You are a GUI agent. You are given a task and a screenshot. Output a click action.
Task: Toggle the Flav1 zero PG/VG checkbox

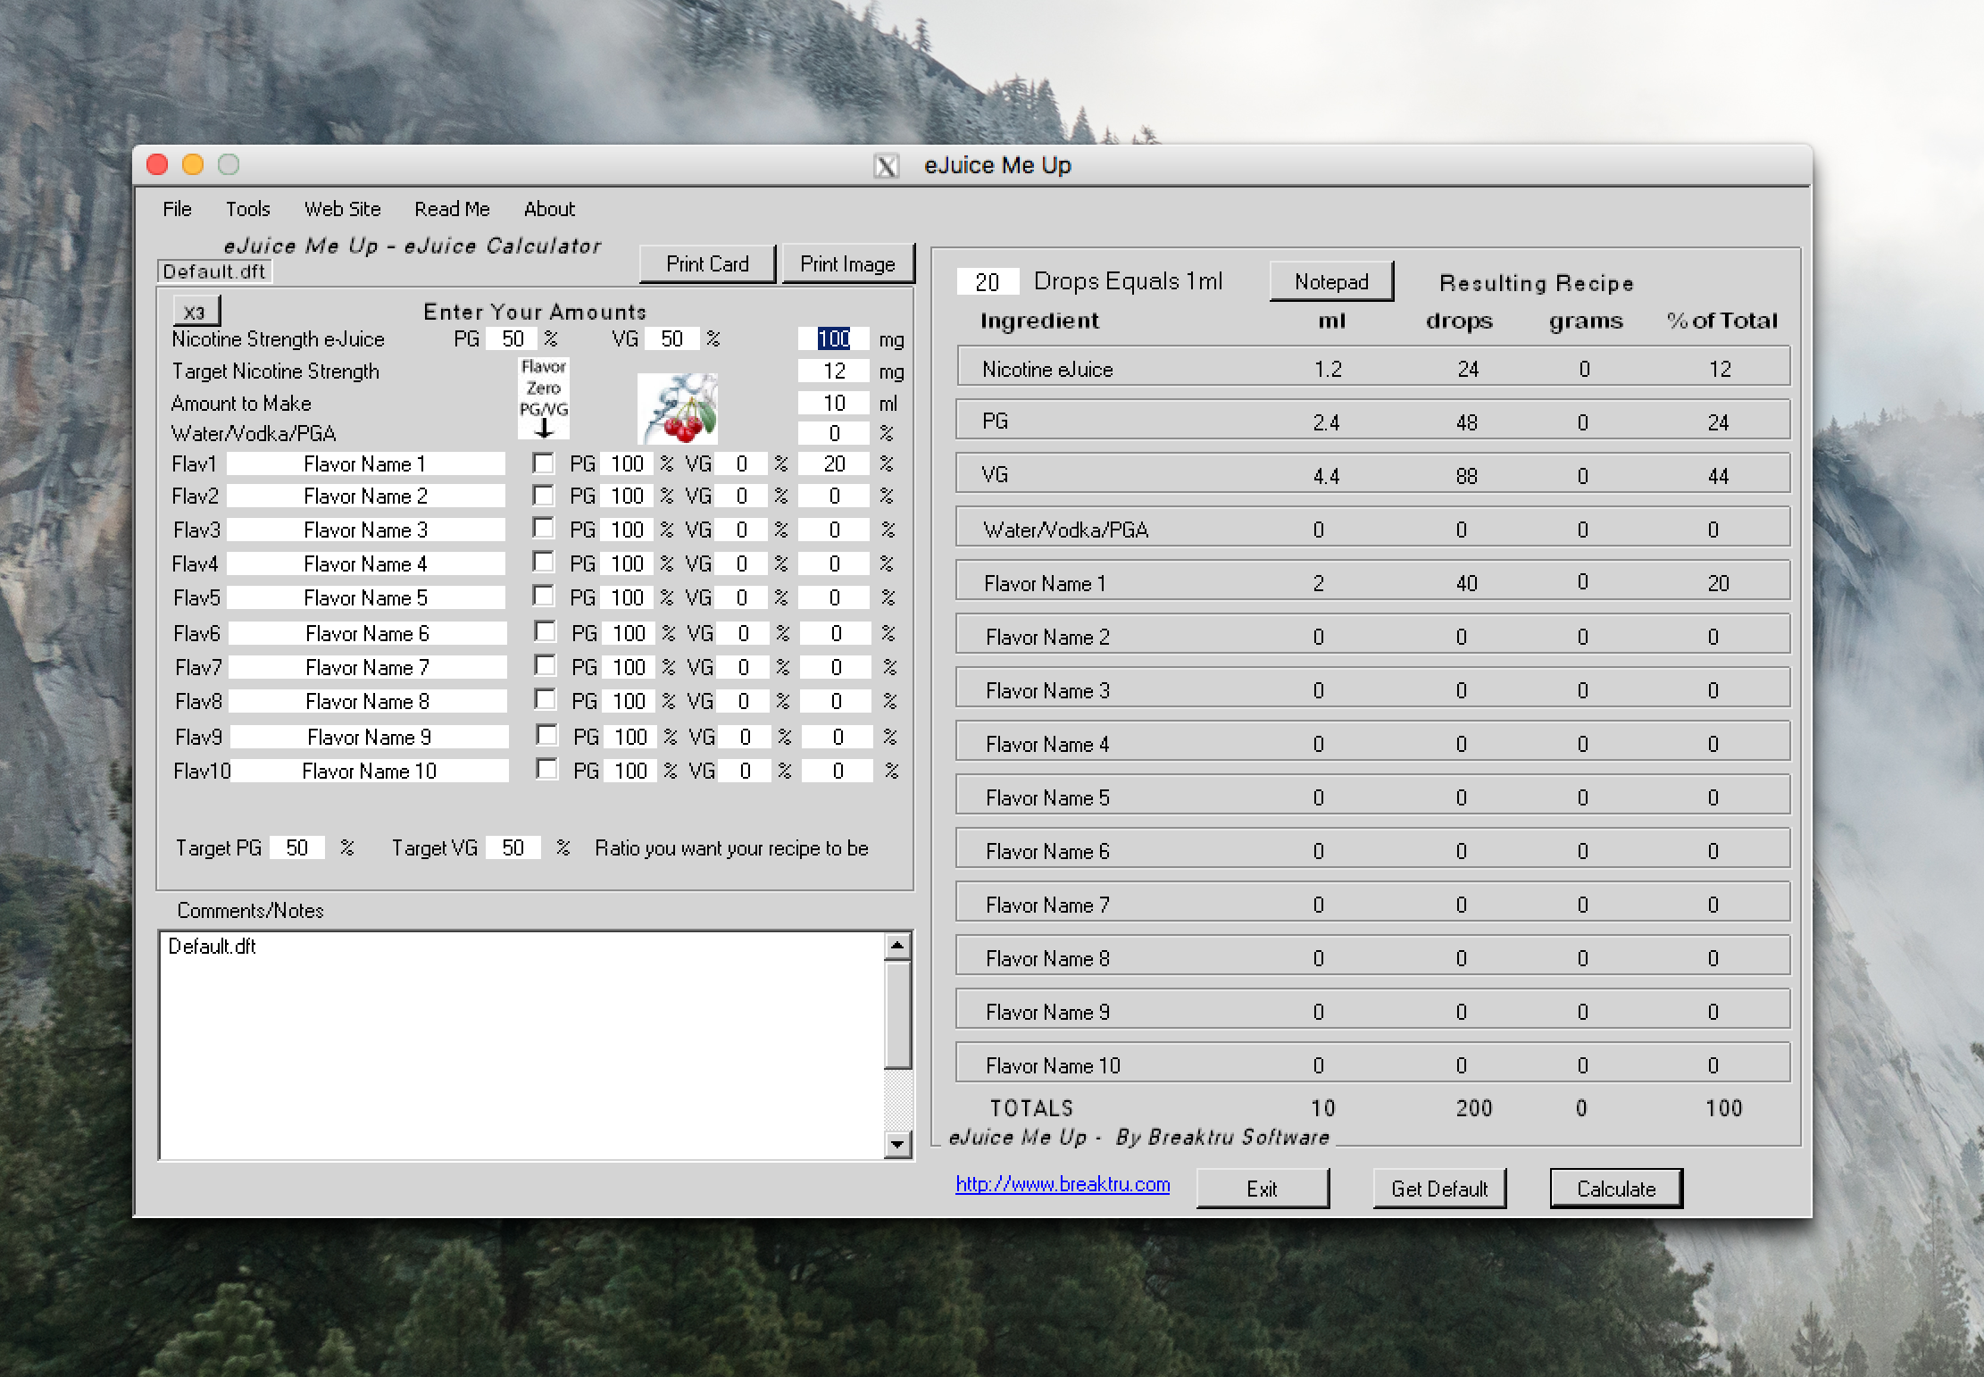click(x=543, y=463)
